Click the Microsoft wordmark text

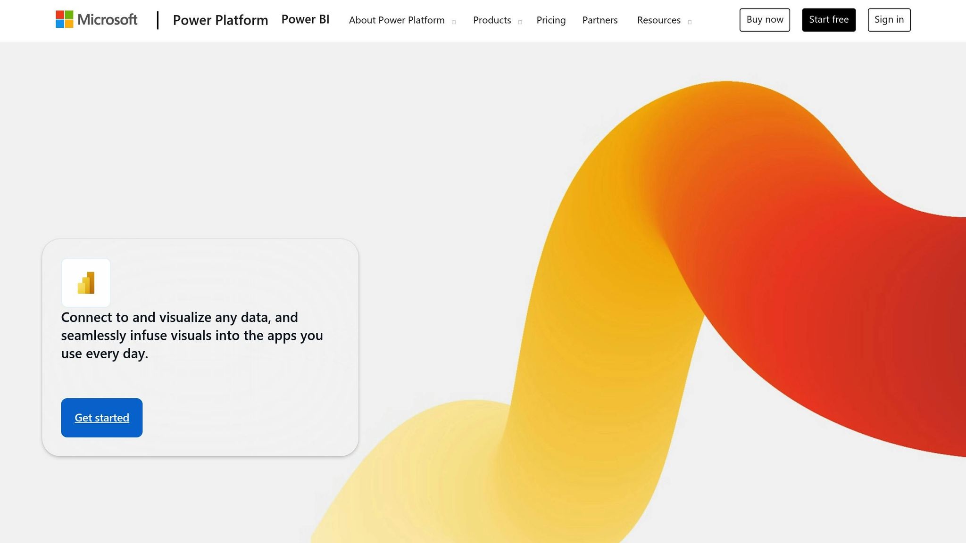tap(107, 19)
